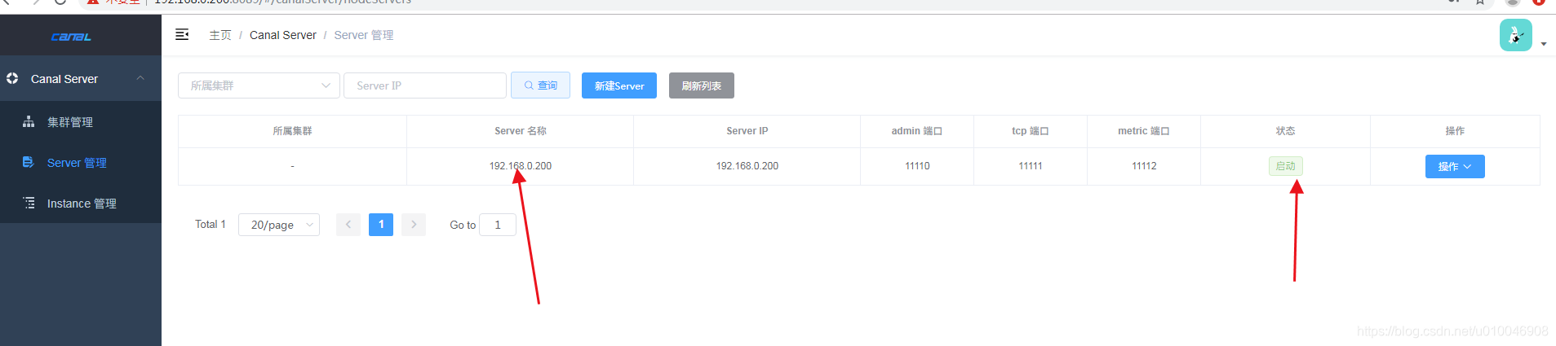Click the 刷新列表 button

[702, 85]
